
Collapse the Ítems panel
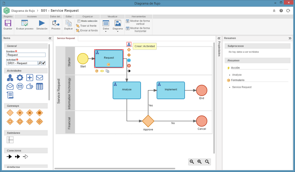50,38
